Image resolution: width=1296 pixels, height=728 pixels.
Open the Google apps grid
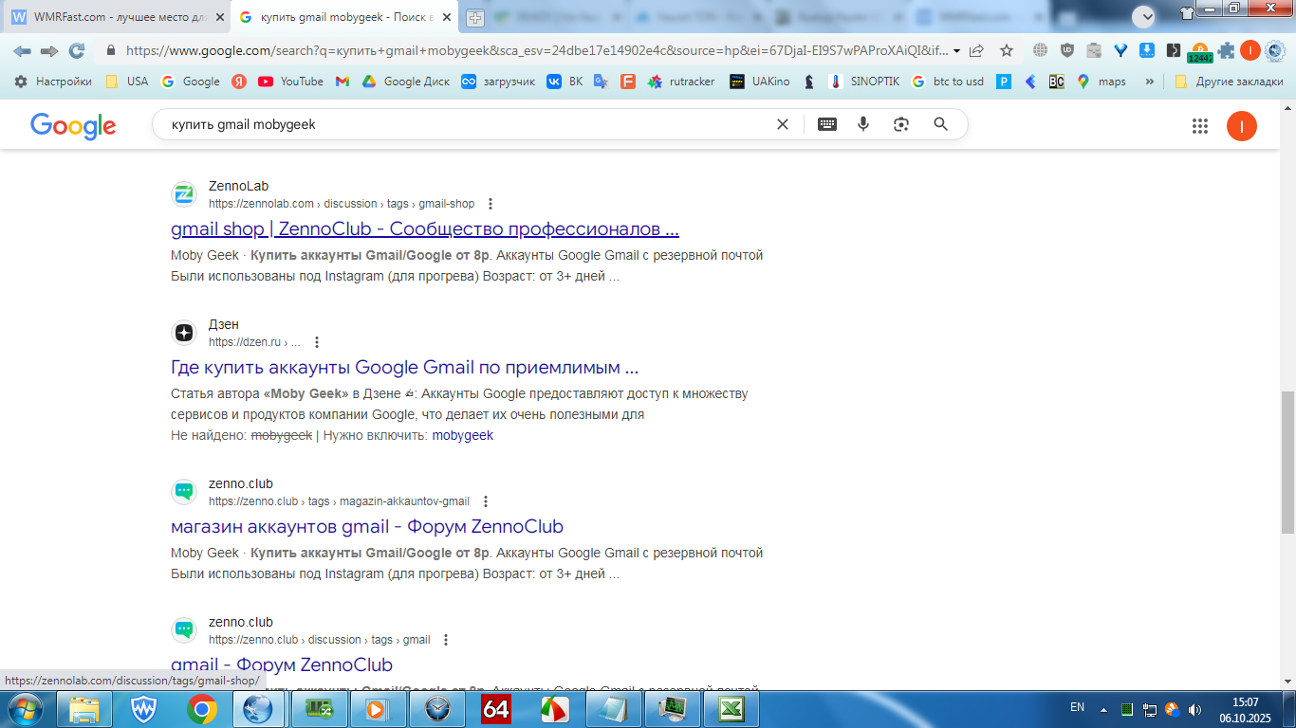tap(1200, 126)
